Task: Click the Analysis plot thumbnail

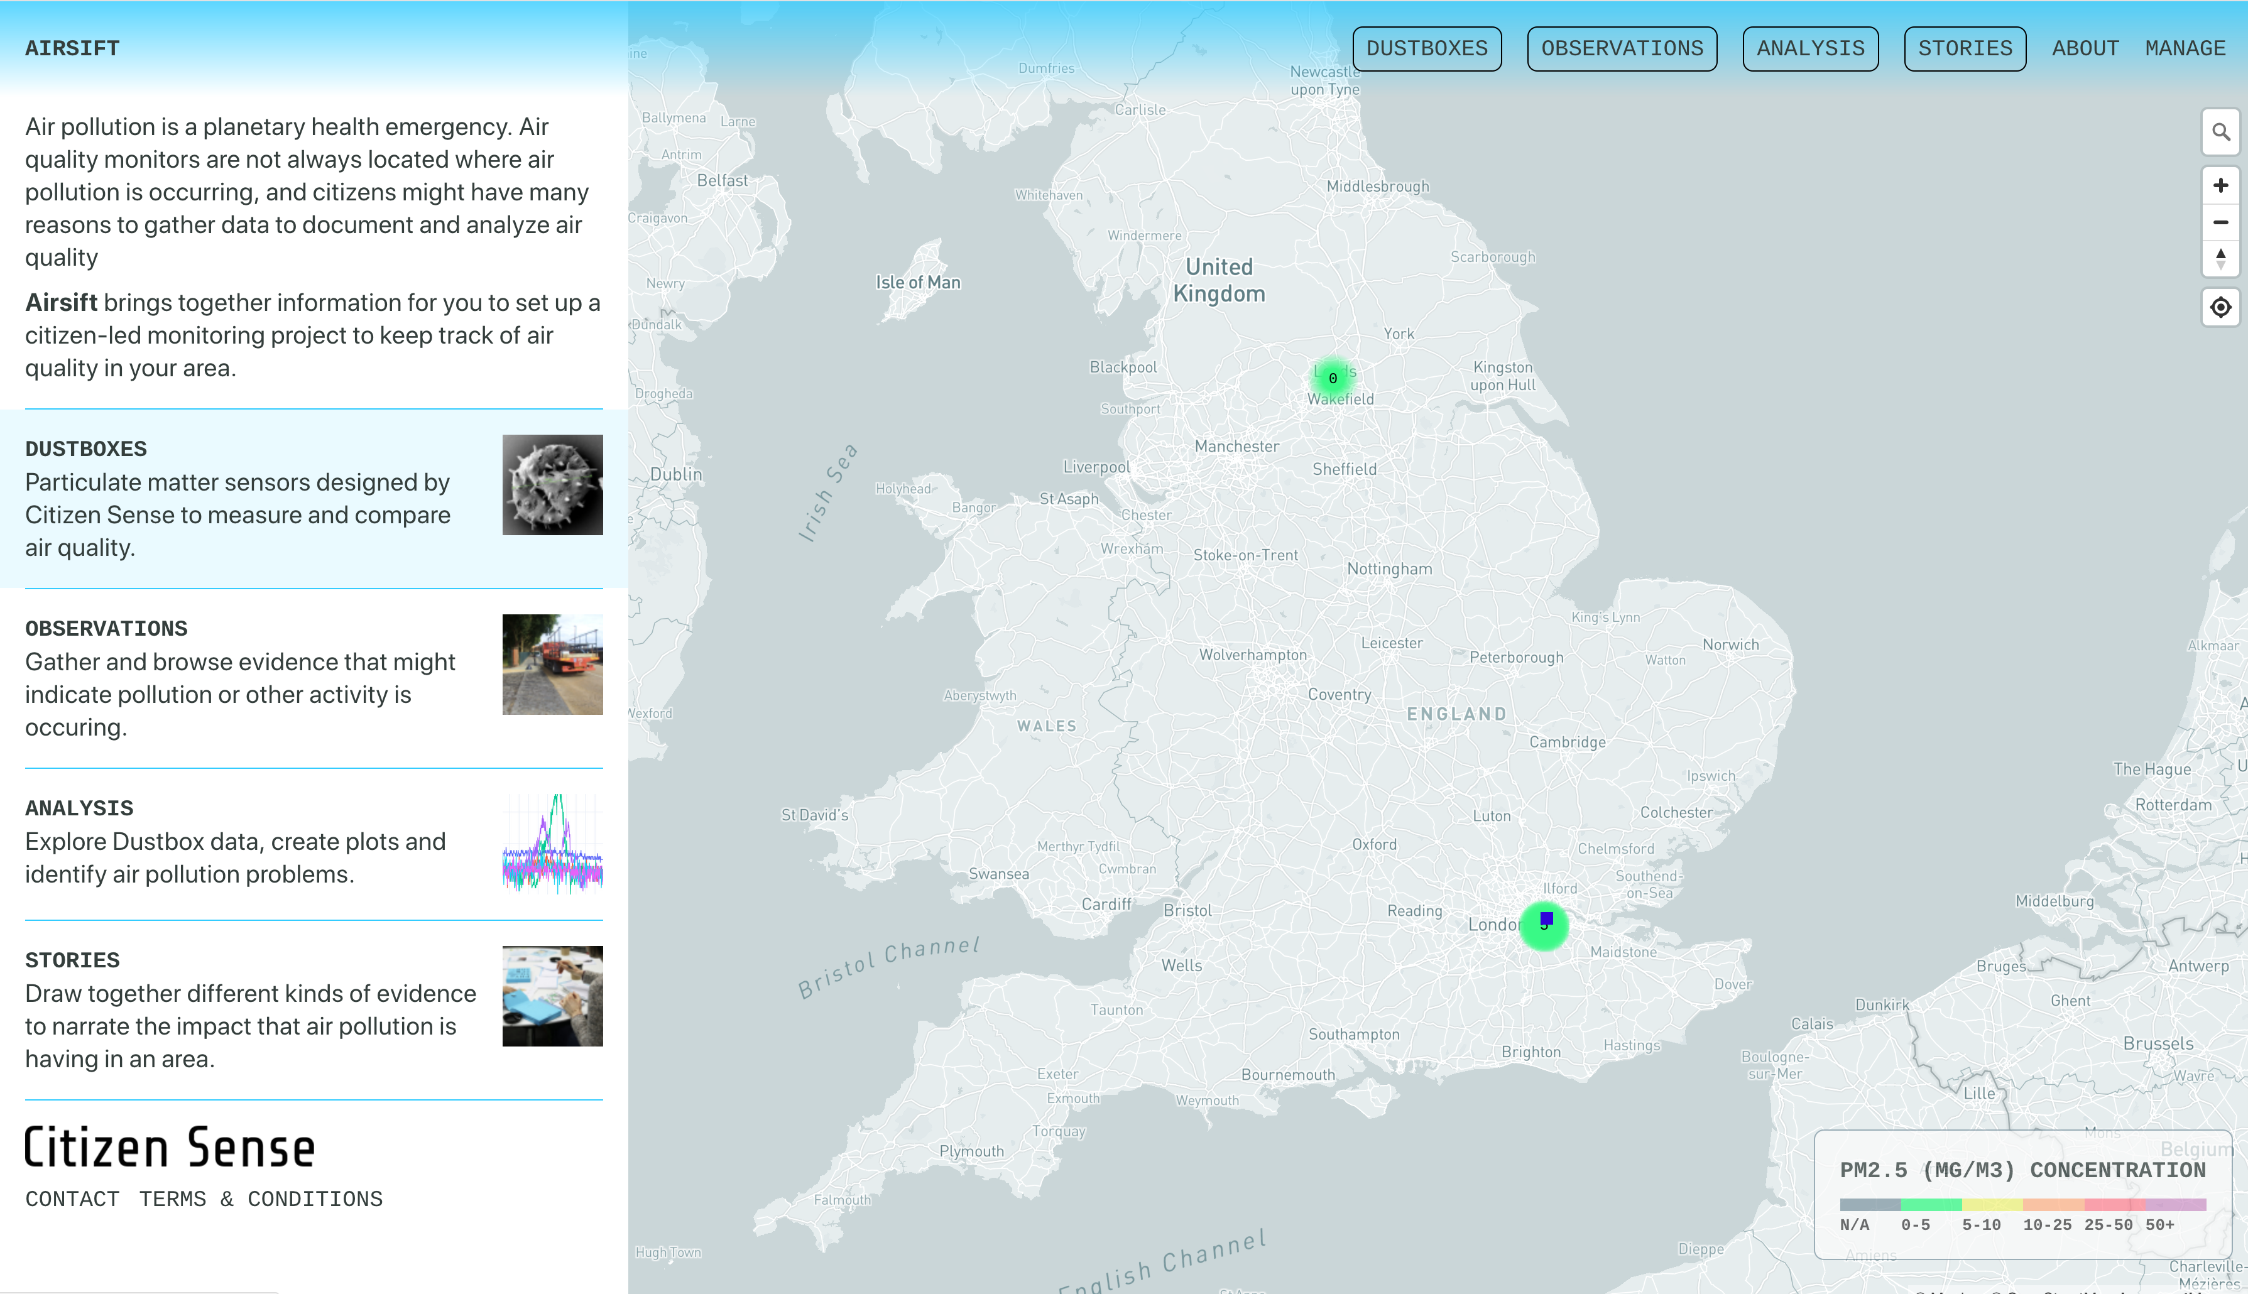Action: click(x=552, y=844)
